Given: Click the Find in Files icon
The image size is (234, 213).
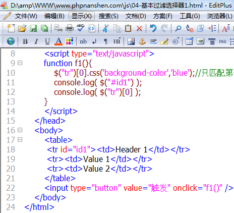Looking at the screenshot, I should pyautogui.click(x=201, y=28).
